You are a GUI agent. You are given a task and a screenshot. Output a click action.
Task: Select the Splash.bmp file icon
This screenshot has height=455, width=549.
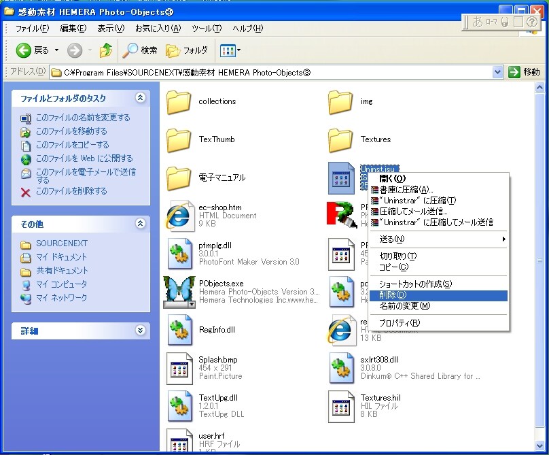[179, 369]
